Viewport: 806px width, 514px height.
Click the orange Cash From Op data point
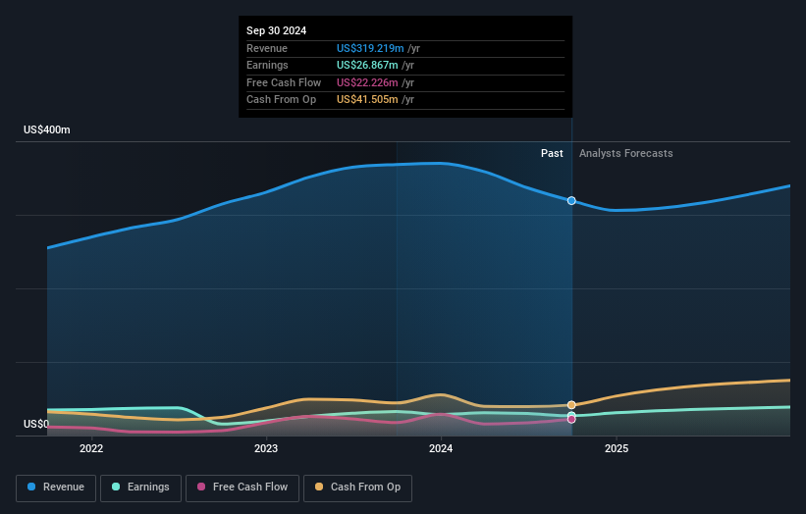tap(571, 405)
